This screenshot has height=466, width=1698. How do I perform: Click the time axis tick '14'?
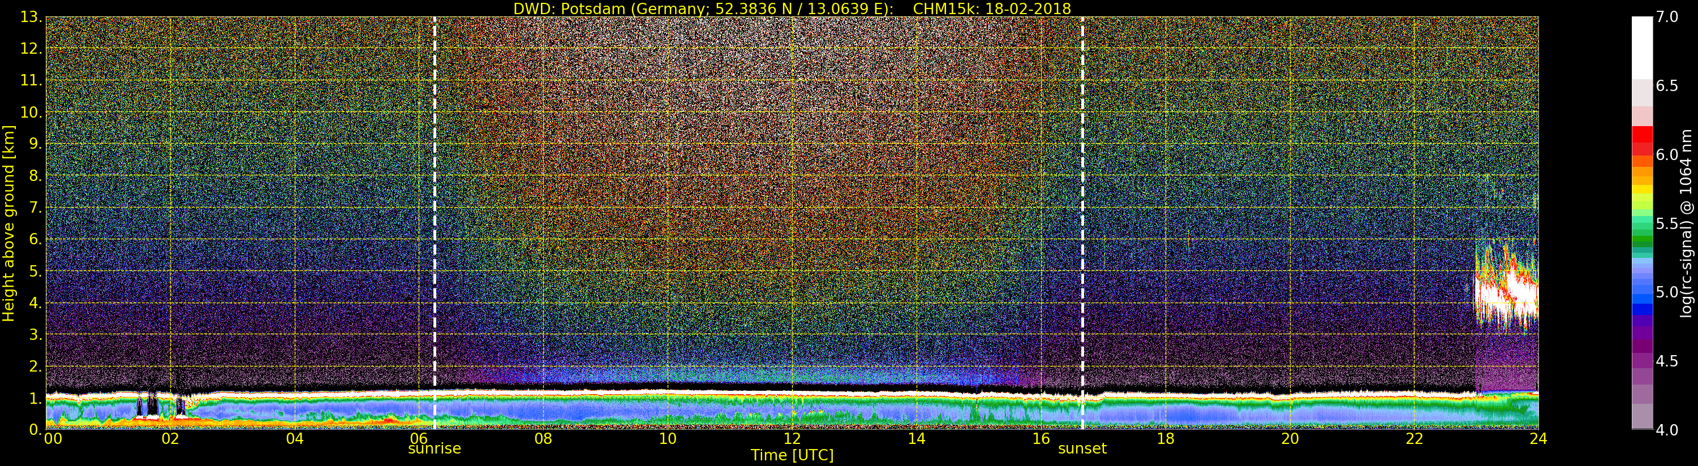click(917, 438)
